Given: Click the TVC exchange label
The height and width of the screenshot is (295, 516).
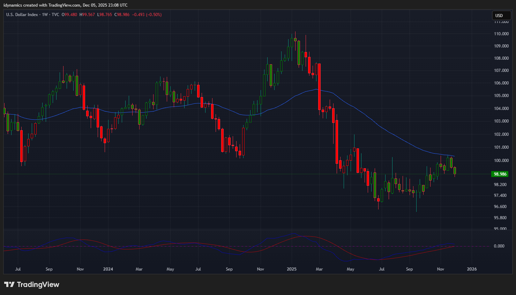Looking at the screenshot, I should point(55,15).
